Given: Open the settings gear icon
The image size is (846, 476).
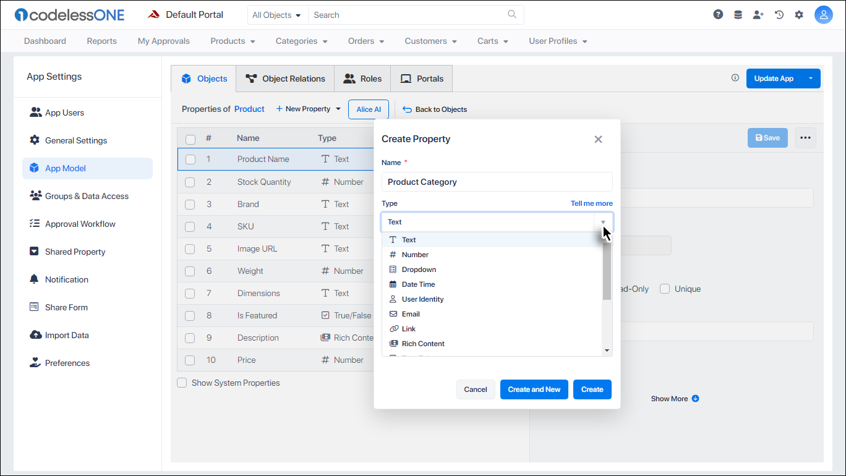Looking at the screenshot, I should 799,14.
